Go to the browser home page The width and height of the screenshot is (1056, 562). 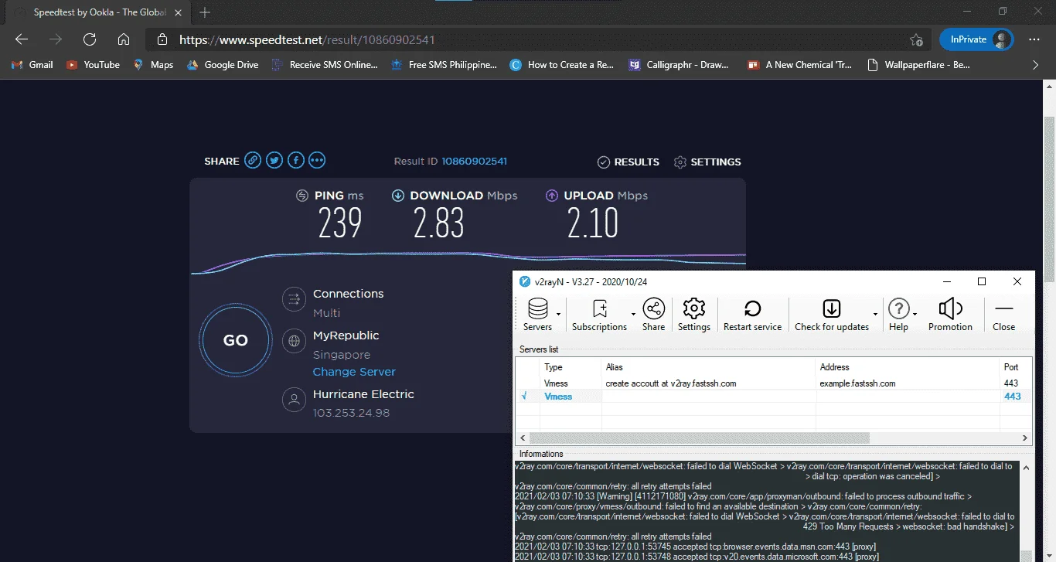tap(124, 39)
